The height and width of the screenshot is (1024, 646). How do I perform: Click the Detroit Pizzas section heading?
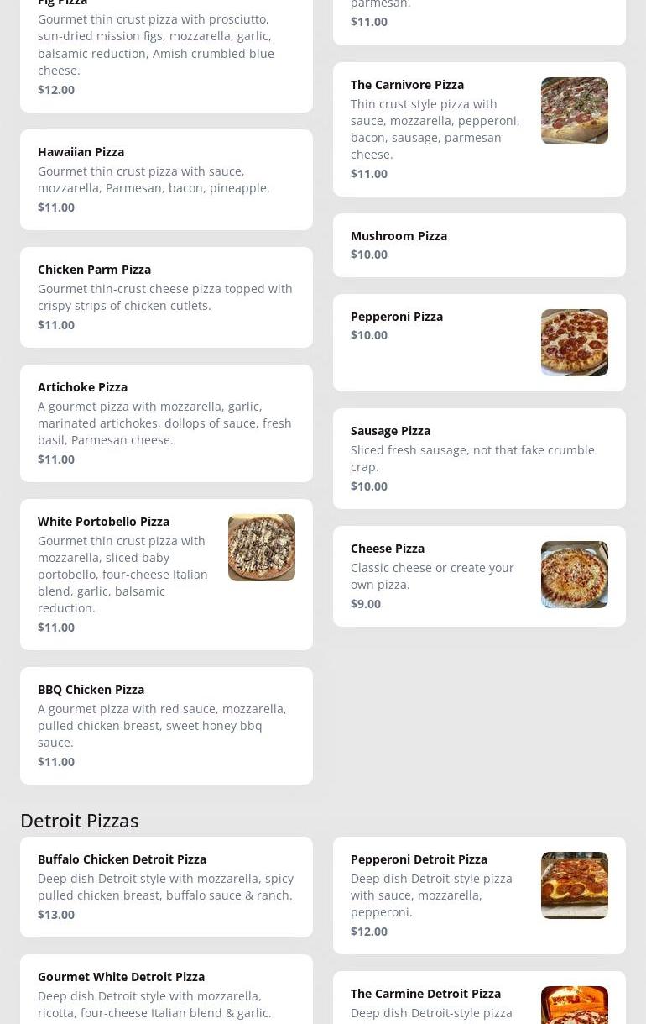click(80, 820)
